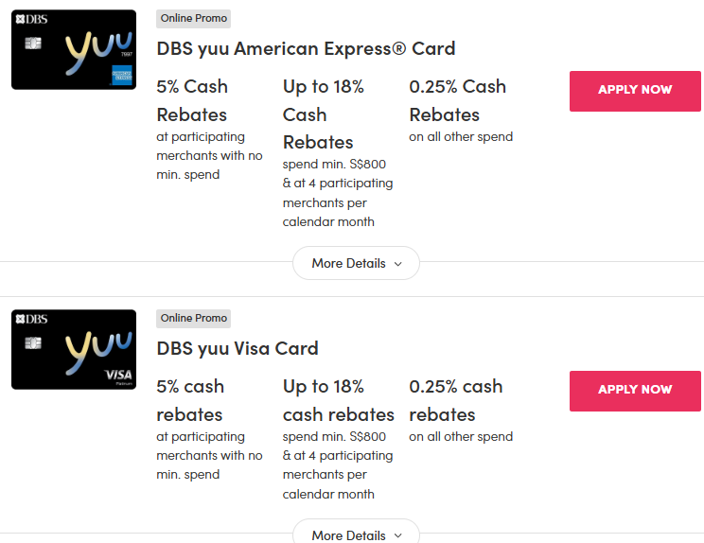Viewport: 704px width, 543px height.
Task: Select "0.25% cash rebates" text on Visa card
Action: pyautogui.click(x=455, y=400)
